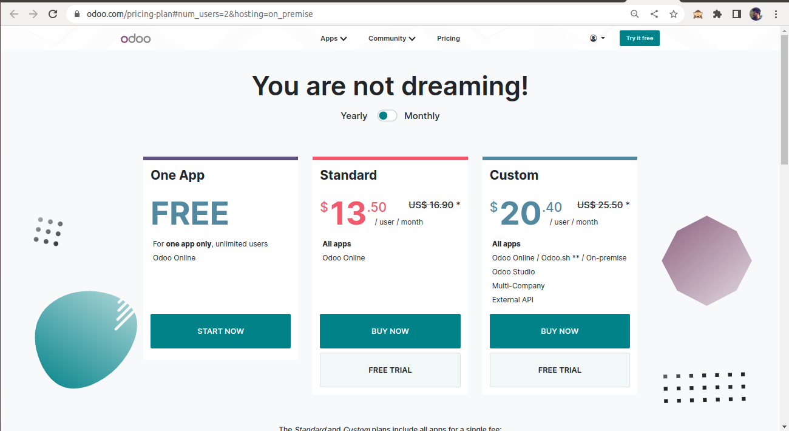789x431 pixels.
Task: Click the External API feature text
Action: tap(513, 300)
